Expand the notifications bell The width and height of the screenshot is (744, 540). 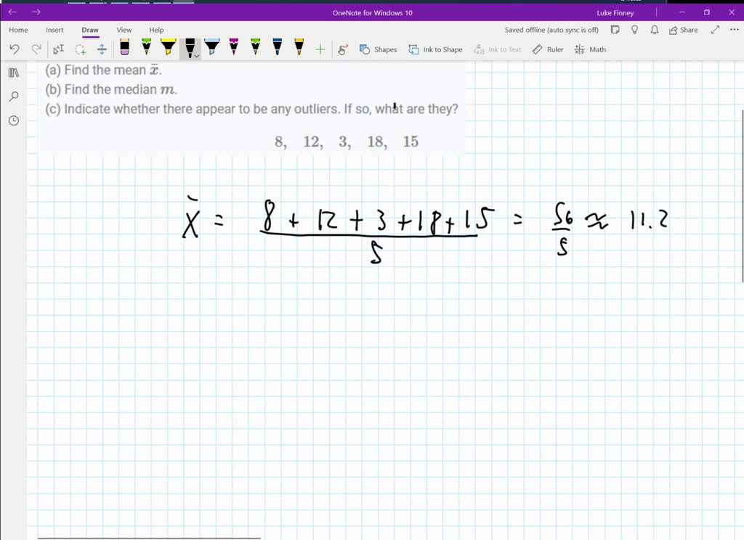click(x=653, y=30)
